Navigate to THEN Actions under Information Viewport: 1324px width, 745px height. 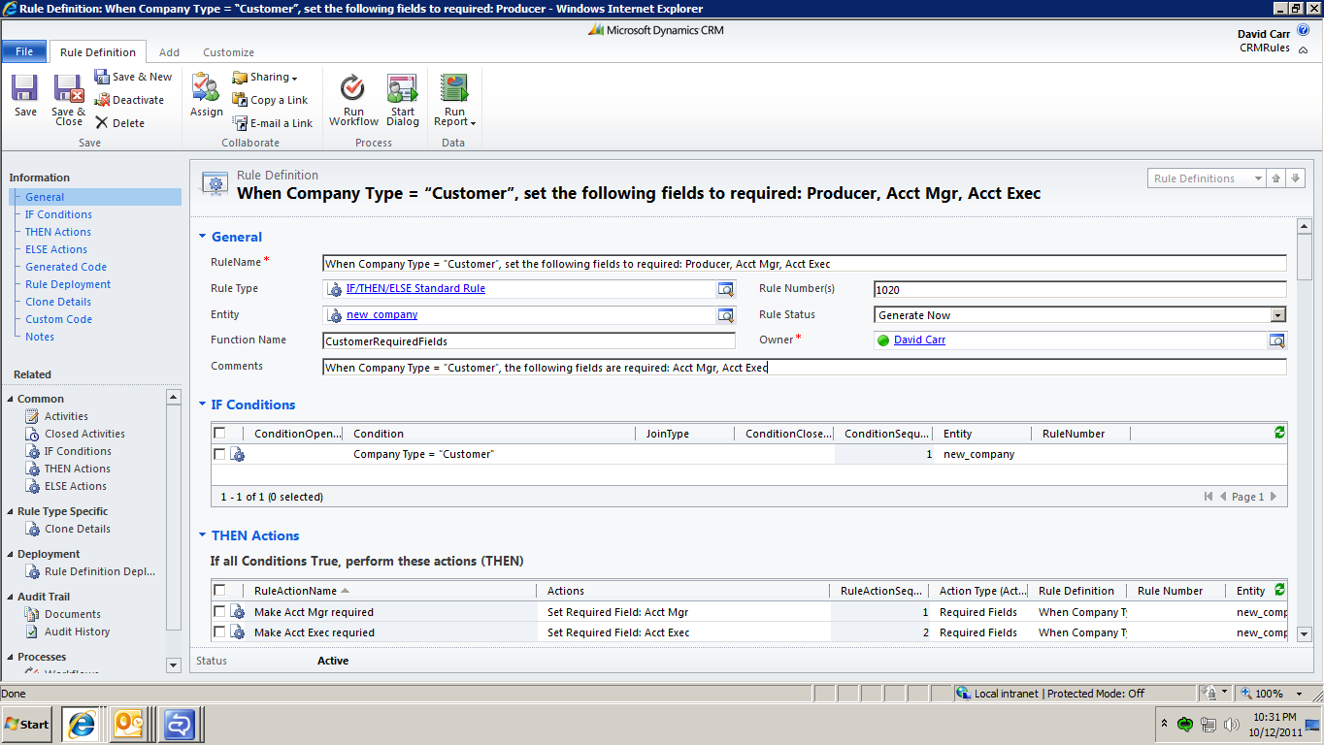pyautogui.click(x=58, y=232)
